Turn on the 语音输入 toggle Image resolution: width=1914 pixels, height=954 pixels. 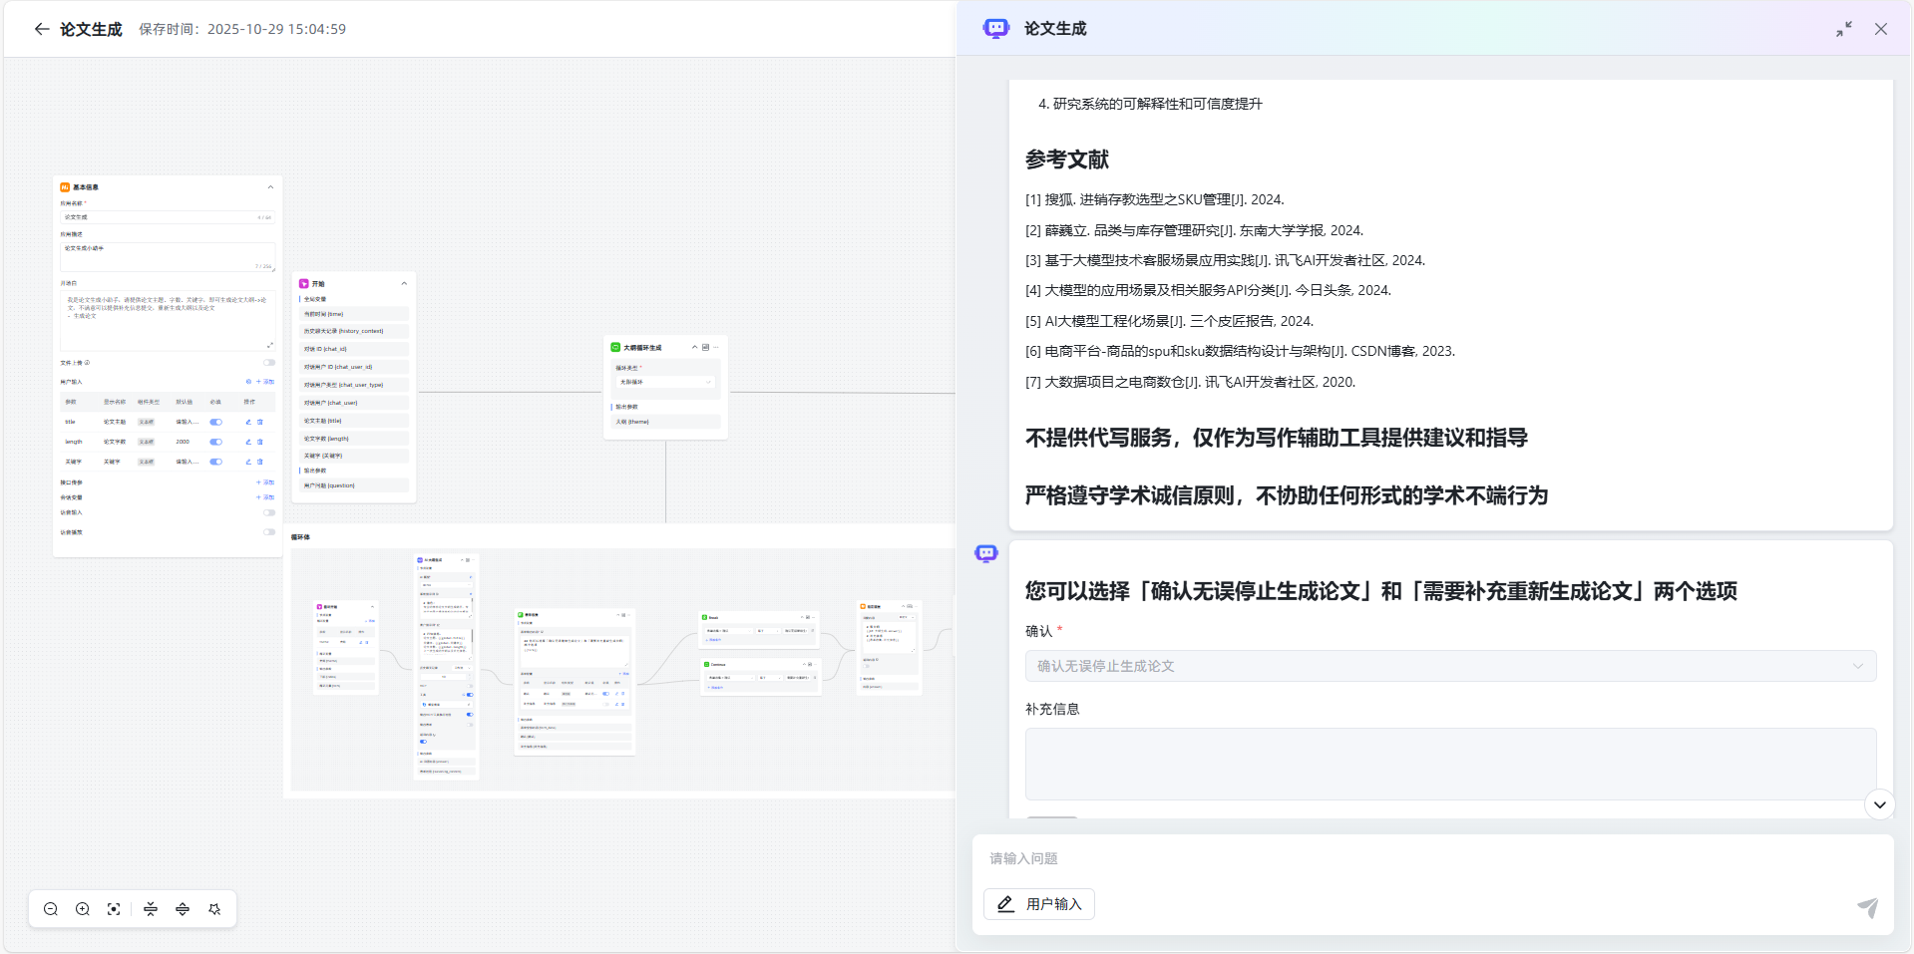268,513
